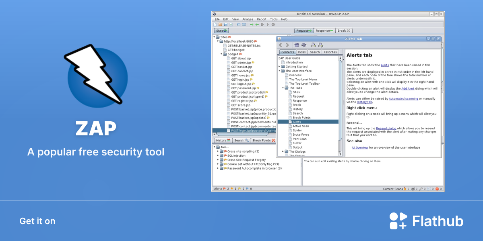
Task: Switch to the Break Points bottom tab
Action: click(264, 140)
